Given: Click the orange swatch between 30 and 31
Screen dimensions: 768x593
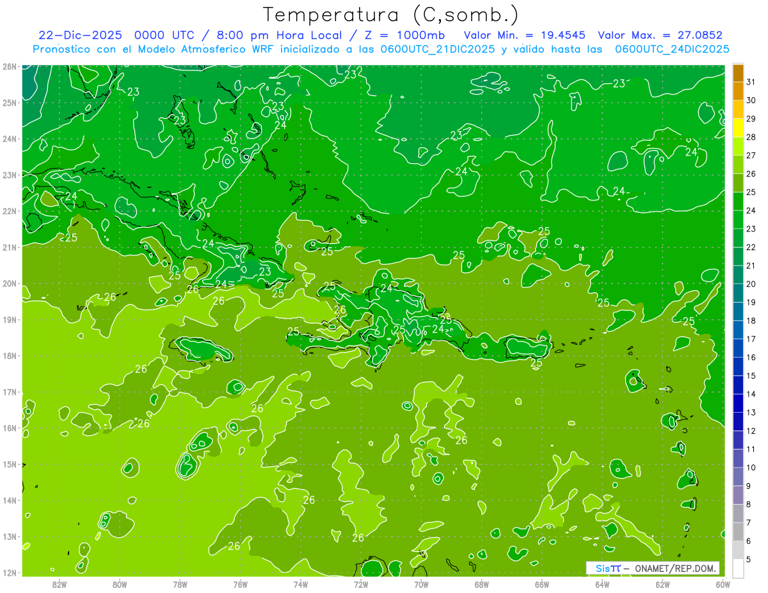Looking at the screenshot, I should click(x=738, y=91).
